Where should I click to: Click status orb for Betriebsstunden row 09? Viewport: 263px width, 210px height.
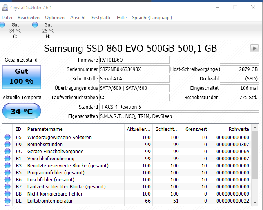(7, 144)
